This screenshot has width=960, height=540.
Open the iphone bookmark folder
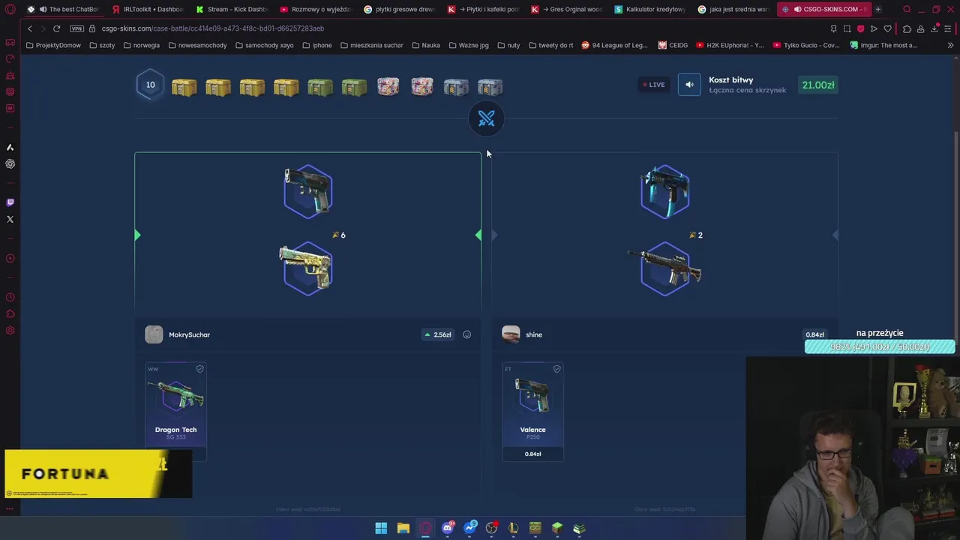316,45
